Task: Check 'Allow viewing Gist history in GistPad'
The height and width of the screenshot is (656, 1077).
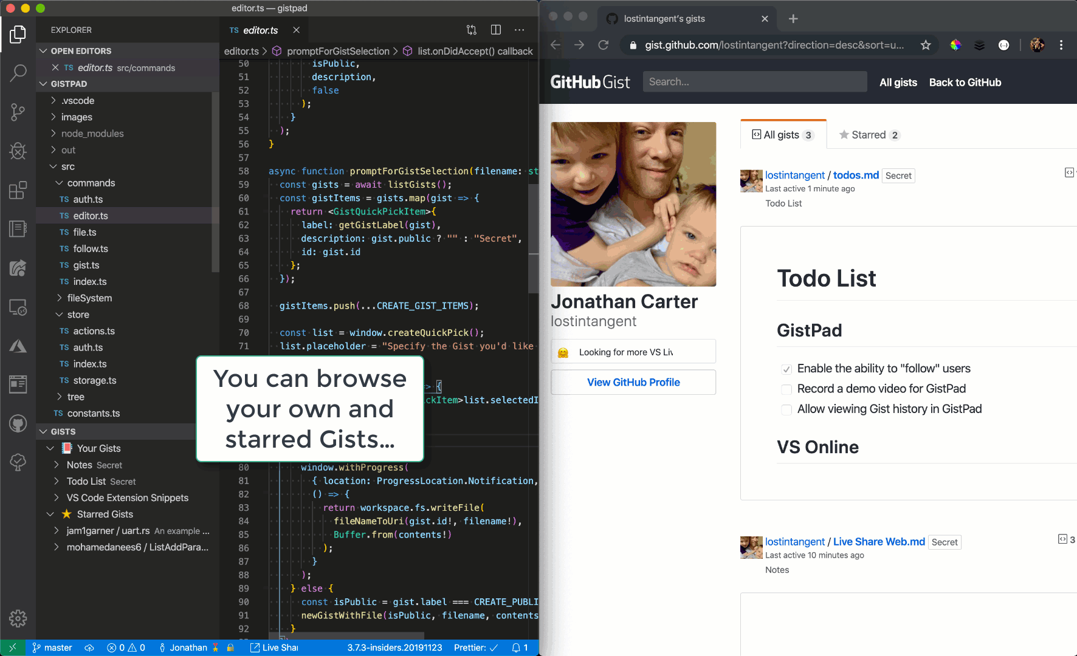Action: point(786,410)
